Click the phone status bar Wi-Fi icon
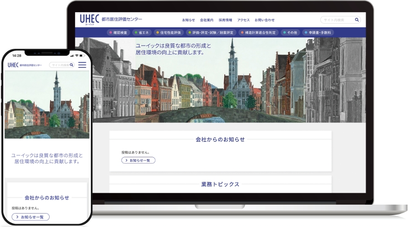This screenshot has height=227, width=410. coord(77,56)
